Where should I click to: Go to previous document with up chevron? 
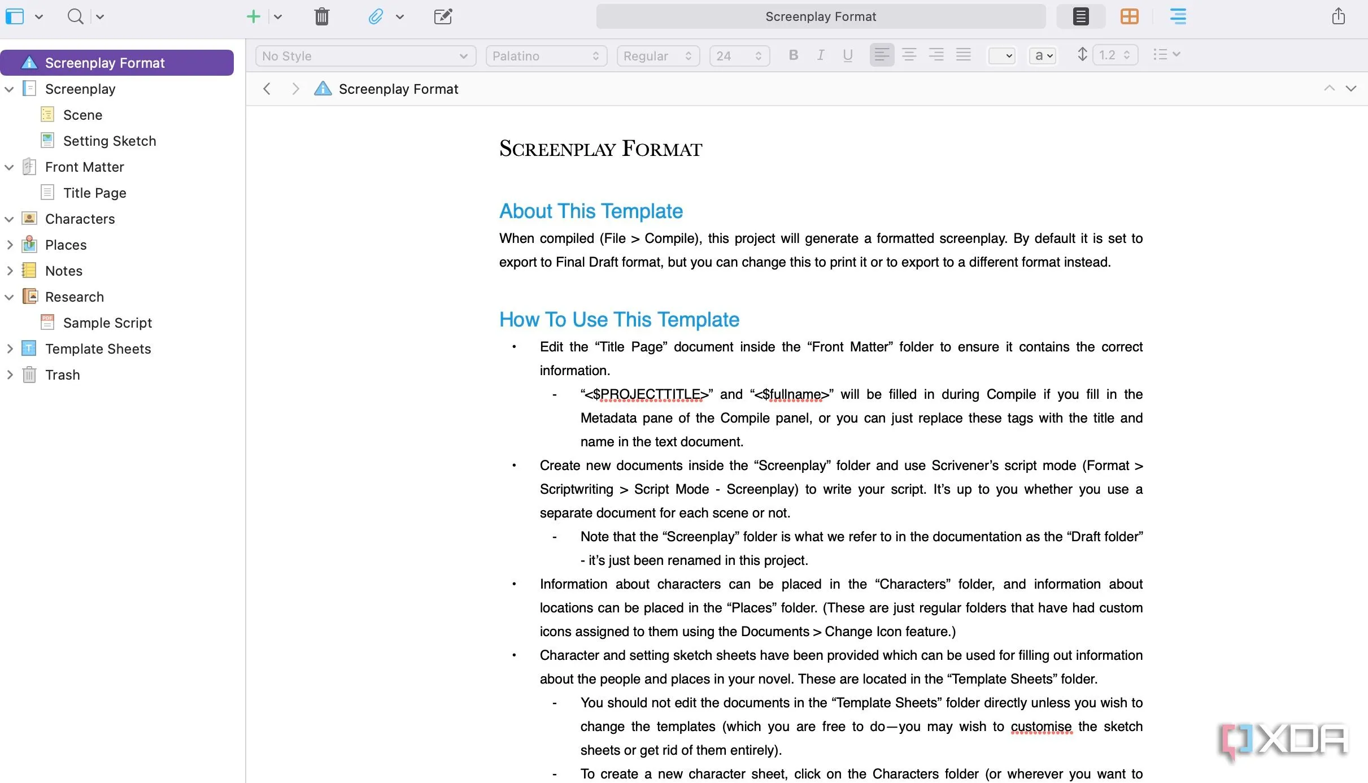click(x=1329, y=89)
